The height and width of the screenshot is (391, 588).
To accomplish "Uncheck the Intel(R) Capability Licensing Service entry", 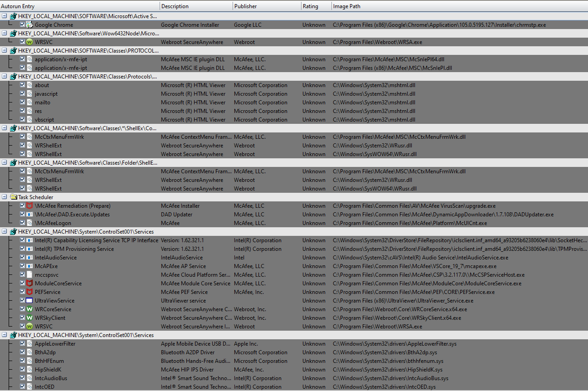I will (x=22, y=240).
